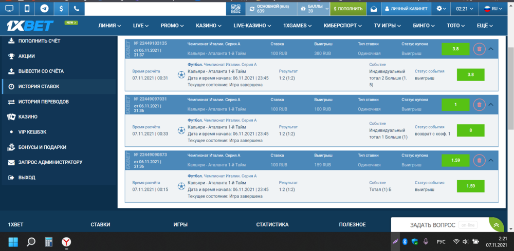
Task: Select Бонусы и подарки in sidebar
Action: 59,147
